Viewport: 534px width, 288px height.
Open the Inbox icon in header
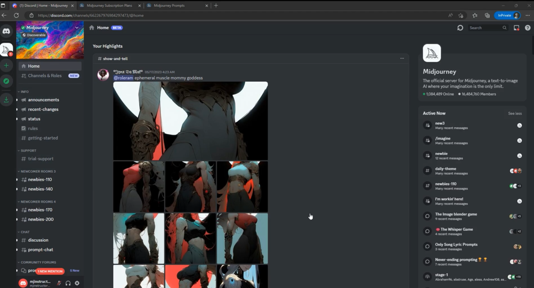[516, 28]
